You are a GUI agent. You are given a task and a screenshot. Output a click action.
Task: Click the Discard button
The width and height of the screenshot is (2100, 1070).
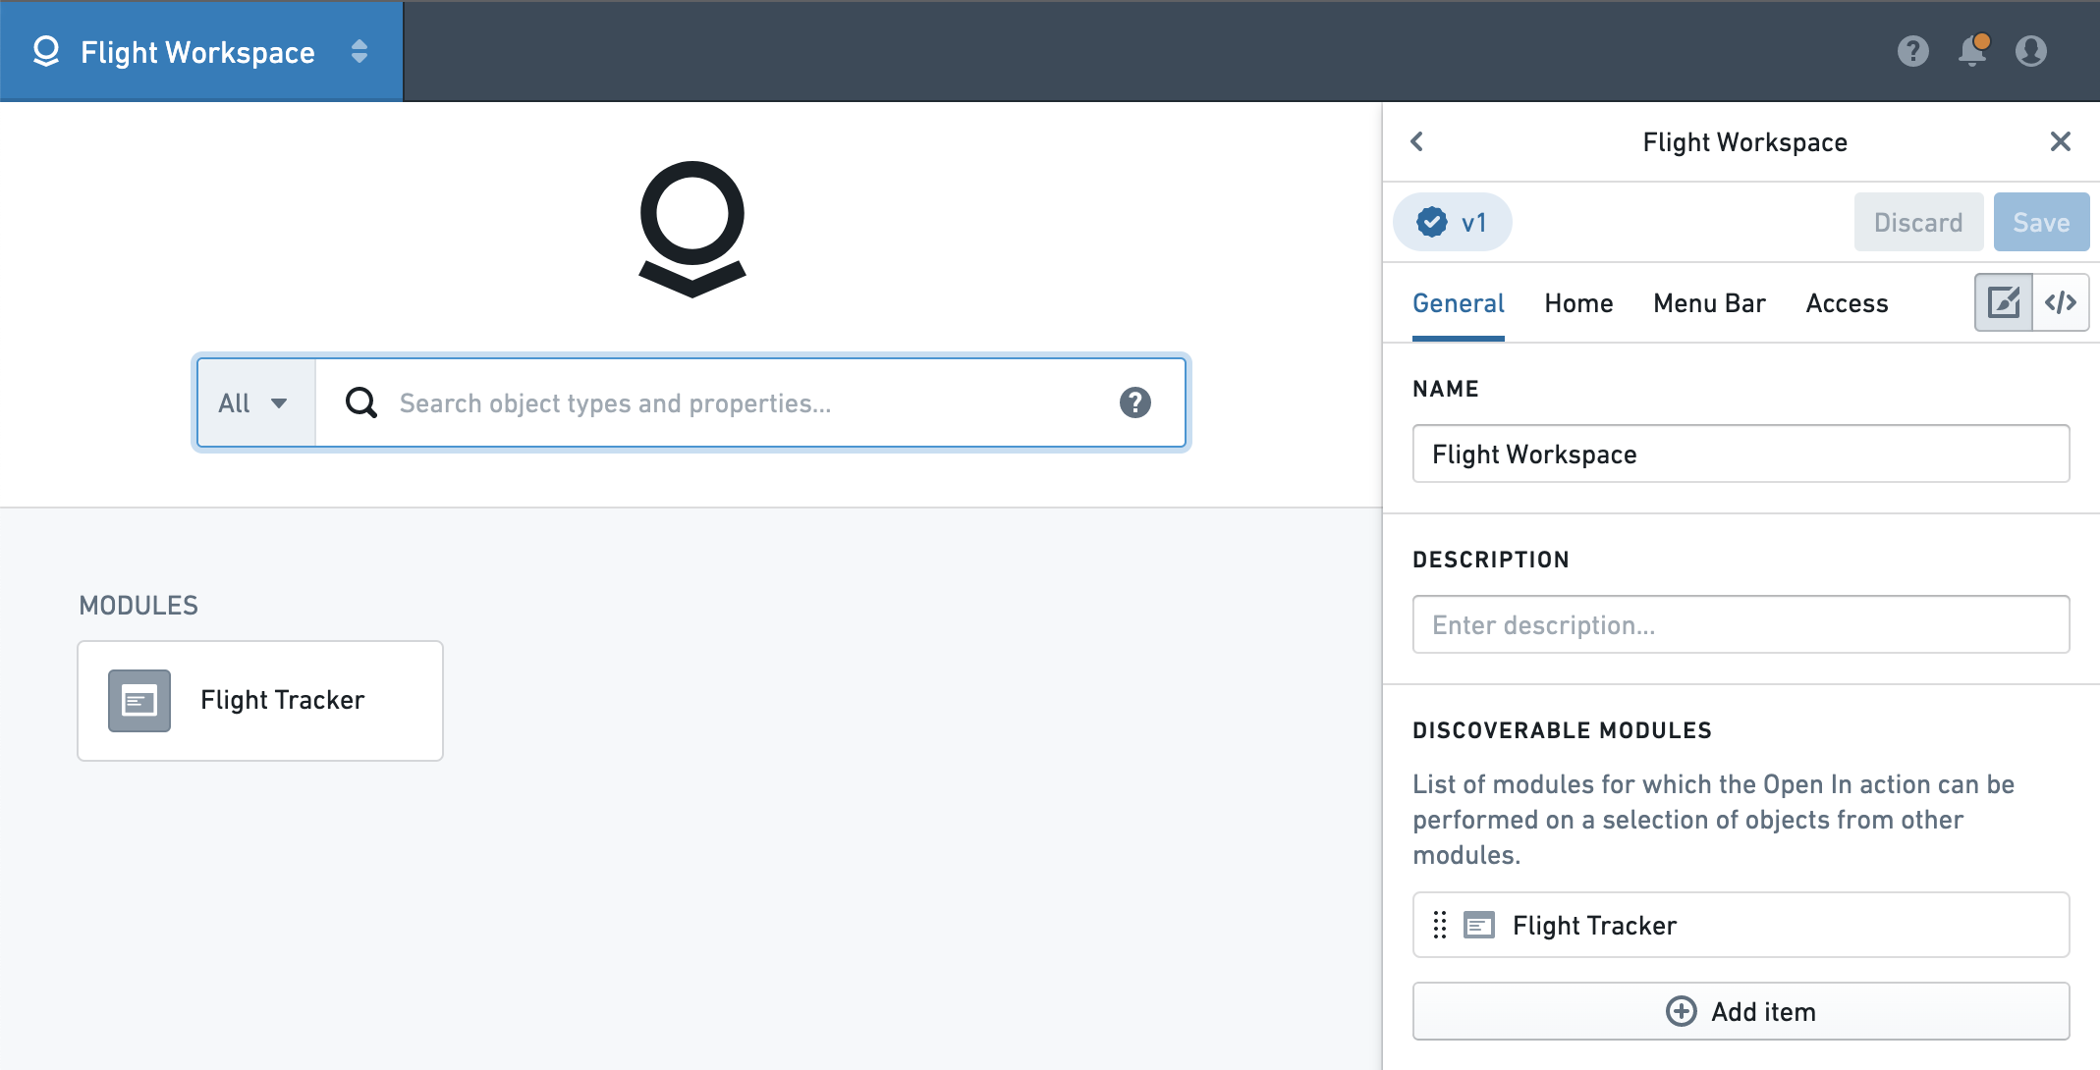coord(1918,223)
